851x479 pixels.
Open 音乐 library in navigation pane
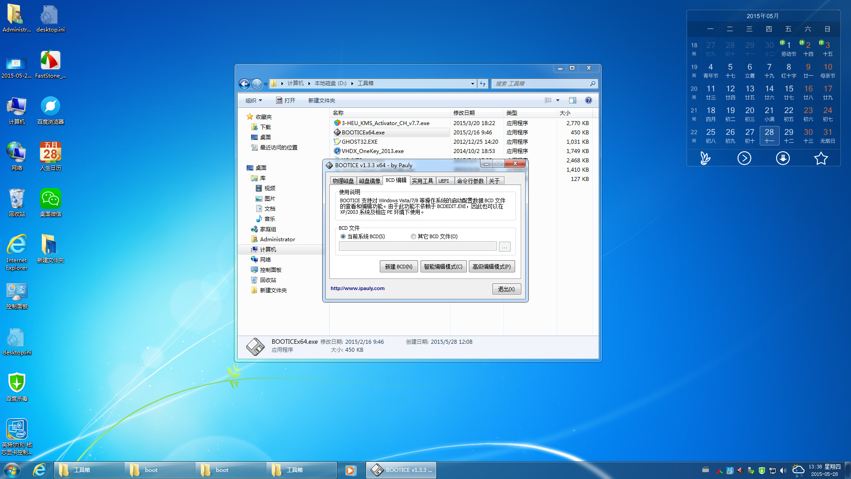coord(269,219)
